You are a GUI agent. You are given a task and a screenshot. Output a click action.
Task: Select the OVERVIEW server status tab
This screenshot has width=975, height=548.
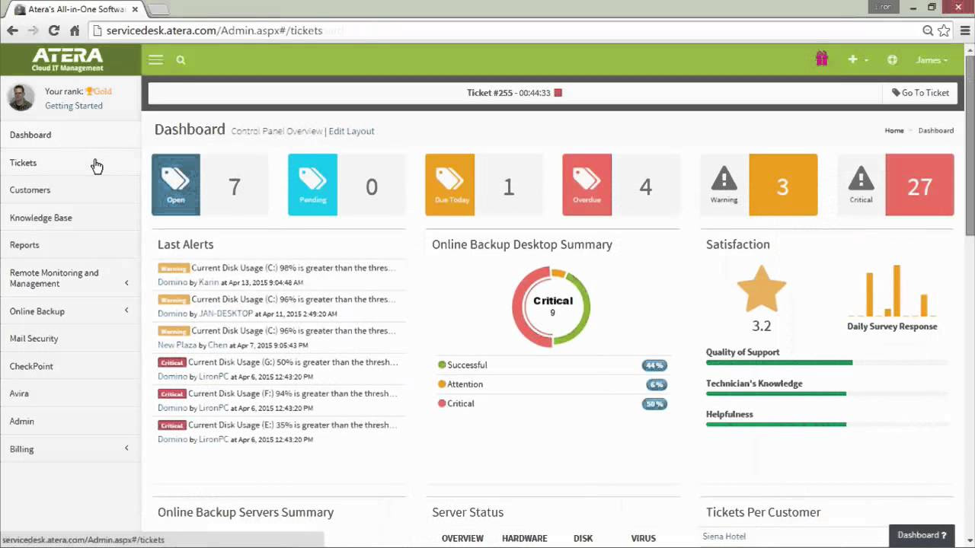462,538
